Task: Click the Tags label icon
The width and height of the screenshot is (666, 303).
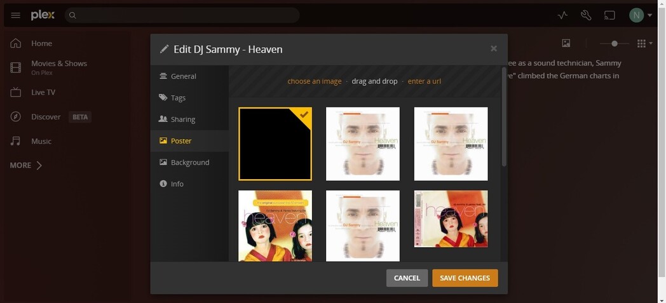Action: point(163,97)
